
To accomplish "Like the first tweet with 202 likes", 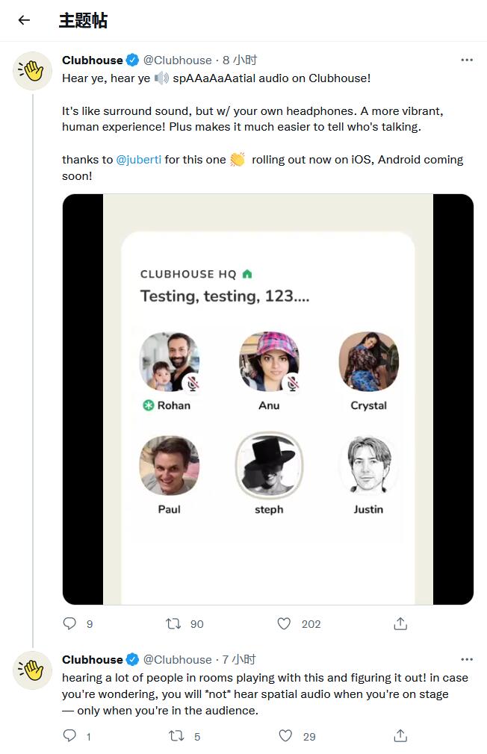I will click(284, 623).
